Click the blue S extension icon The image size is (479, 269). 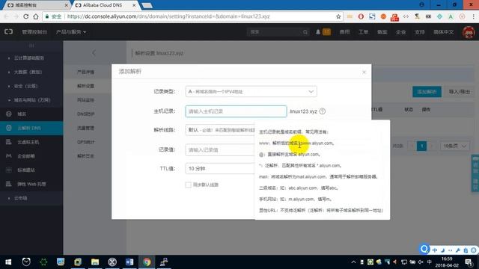[372, 16]
